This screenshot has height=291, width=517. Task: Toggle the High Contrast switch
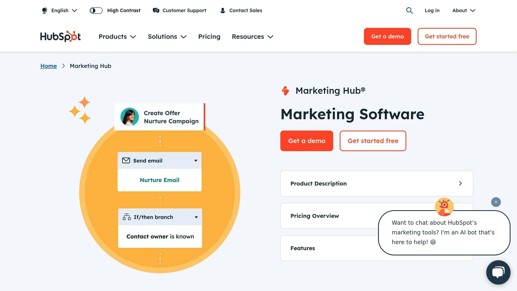(x=96, y=10)
